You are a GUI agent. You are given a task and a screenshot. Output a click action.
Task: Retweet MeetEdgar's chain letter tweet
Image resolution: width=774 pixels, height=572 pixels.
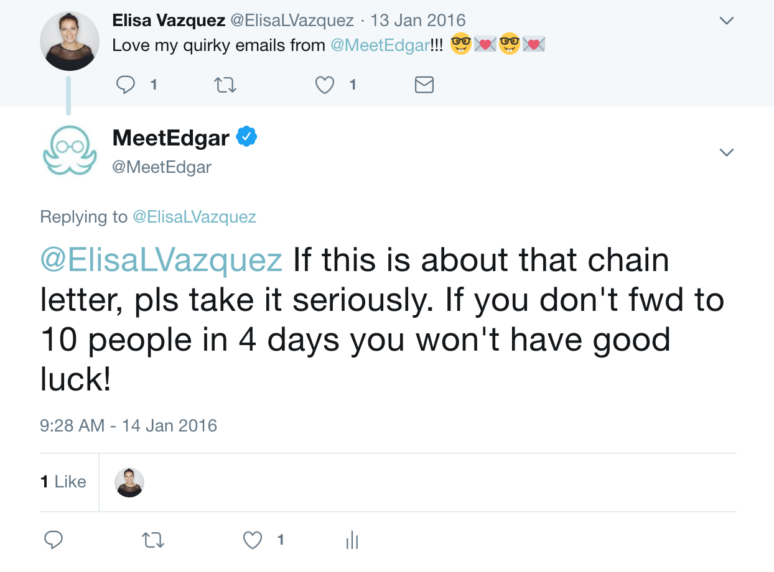(153, 540)
